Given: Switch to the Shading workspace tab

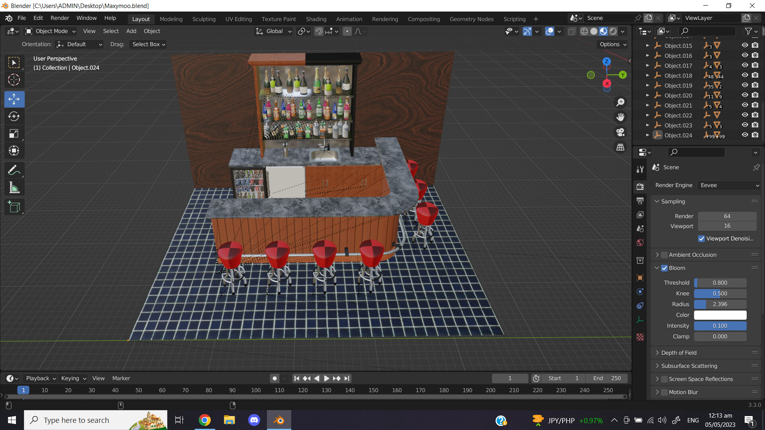Looking at the screenshot, I should pyautogui.click(x=316, y=19).
